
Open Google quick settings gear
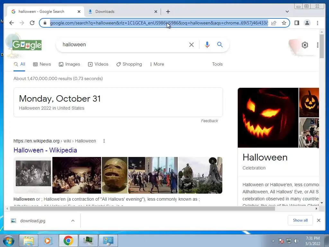(x=305, y=45)
